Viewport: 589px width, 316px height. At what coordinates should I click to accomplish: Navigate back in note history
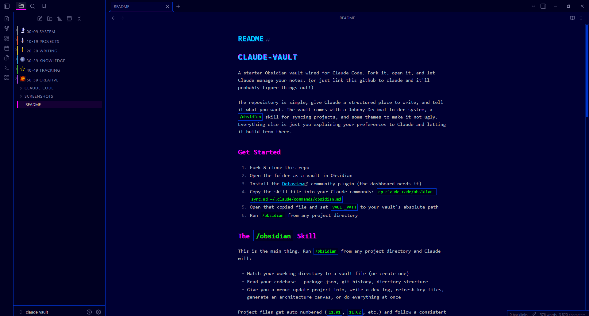point(114,18)
